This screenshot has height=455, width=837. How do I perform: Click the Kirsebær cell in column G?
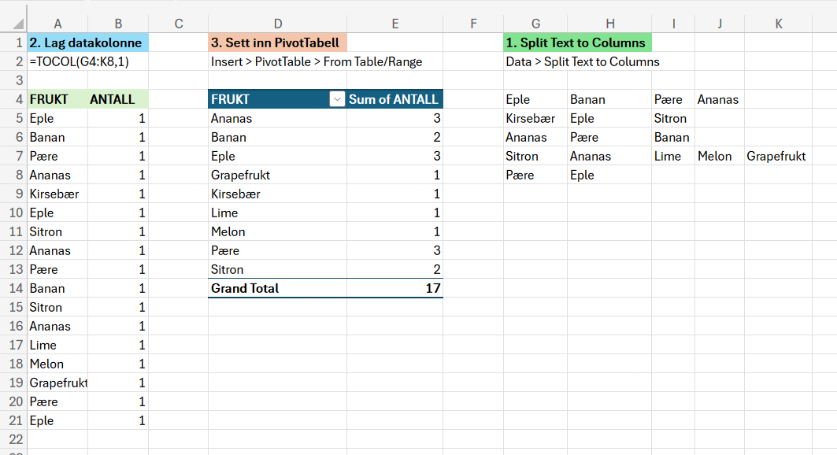pyautogui.click(x=535, y=118)
